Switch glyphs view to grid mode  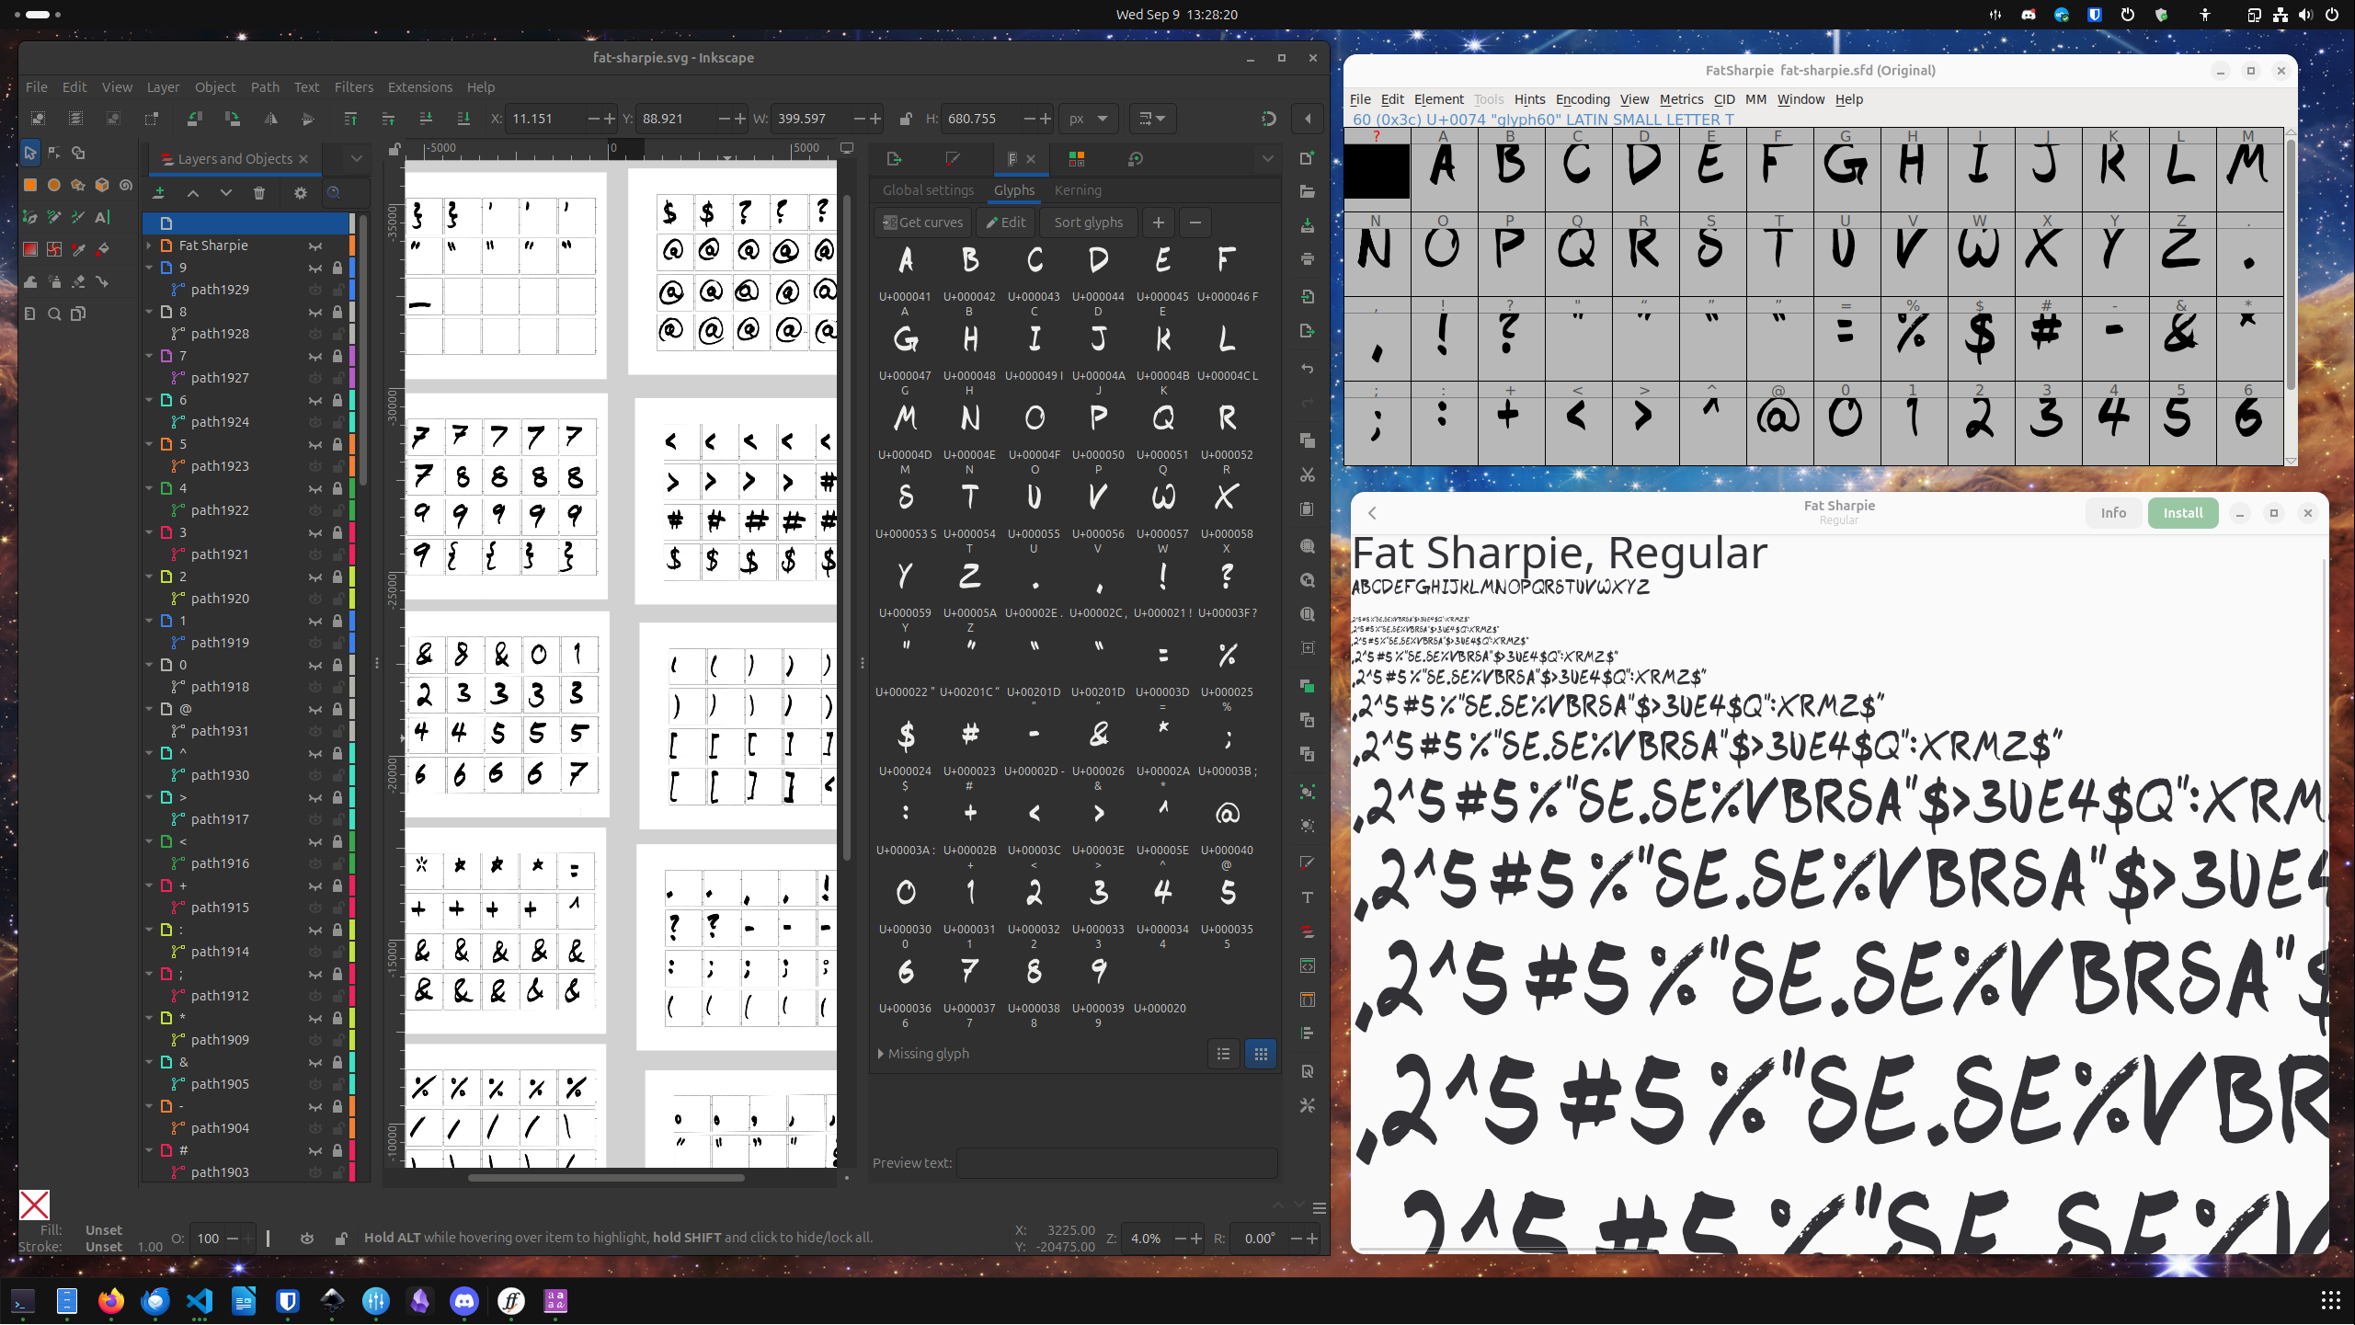(x=1261, y=1054)
